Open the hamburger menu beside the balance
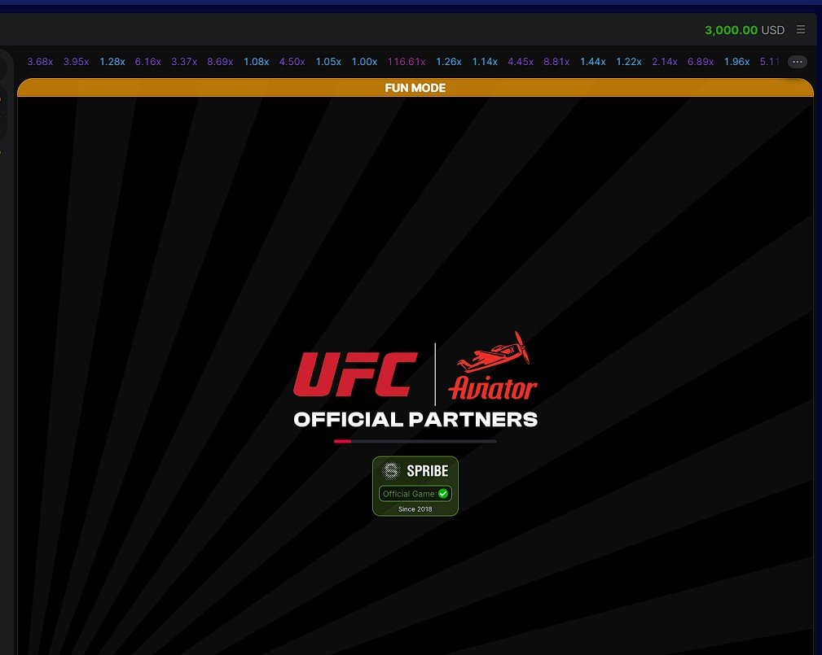Image resolution: width=822 pixels, height=655 pixels. point(800,30)
